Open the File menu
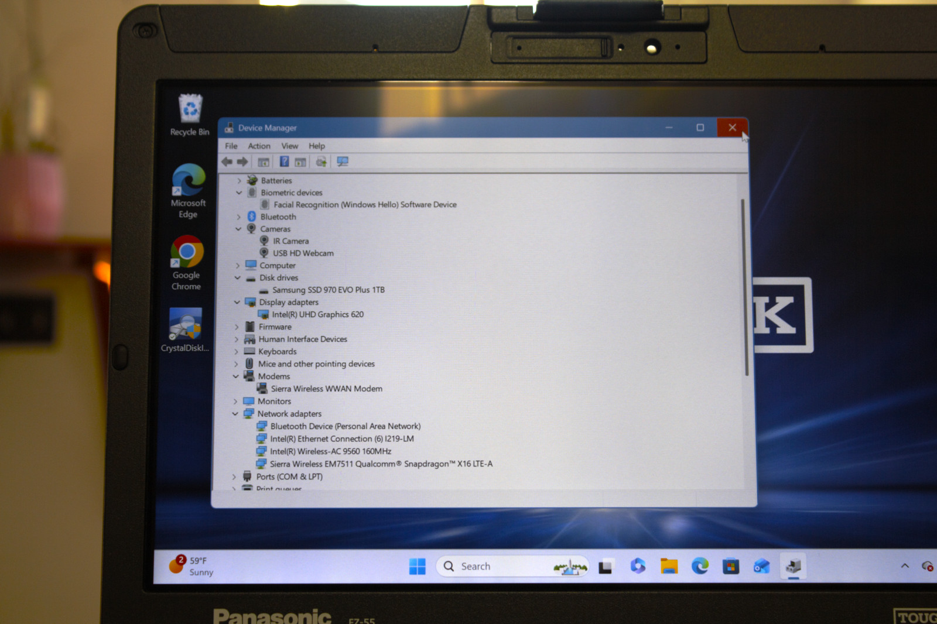Image resolution: width=937 pixels, height=624 pixels. pyautogui.click(x=231, y=146)
